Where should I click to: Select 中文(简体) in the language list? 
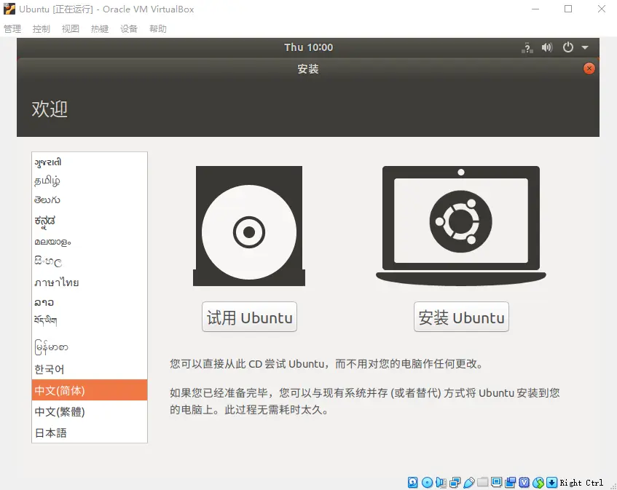coord(90,390)
